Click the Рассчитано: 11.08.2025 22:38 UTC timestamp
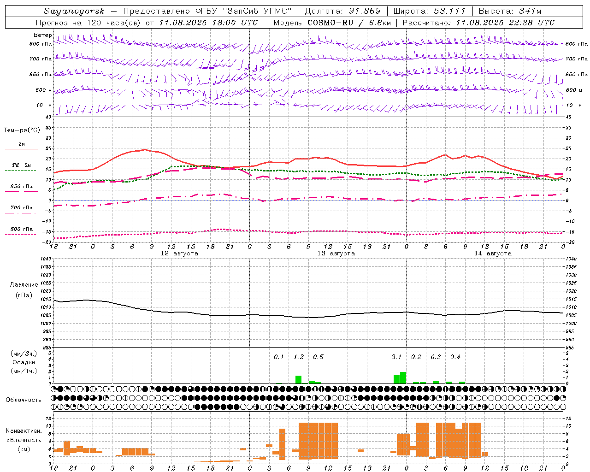The width and height of the screenshot is (590, 472). point(478,23)
